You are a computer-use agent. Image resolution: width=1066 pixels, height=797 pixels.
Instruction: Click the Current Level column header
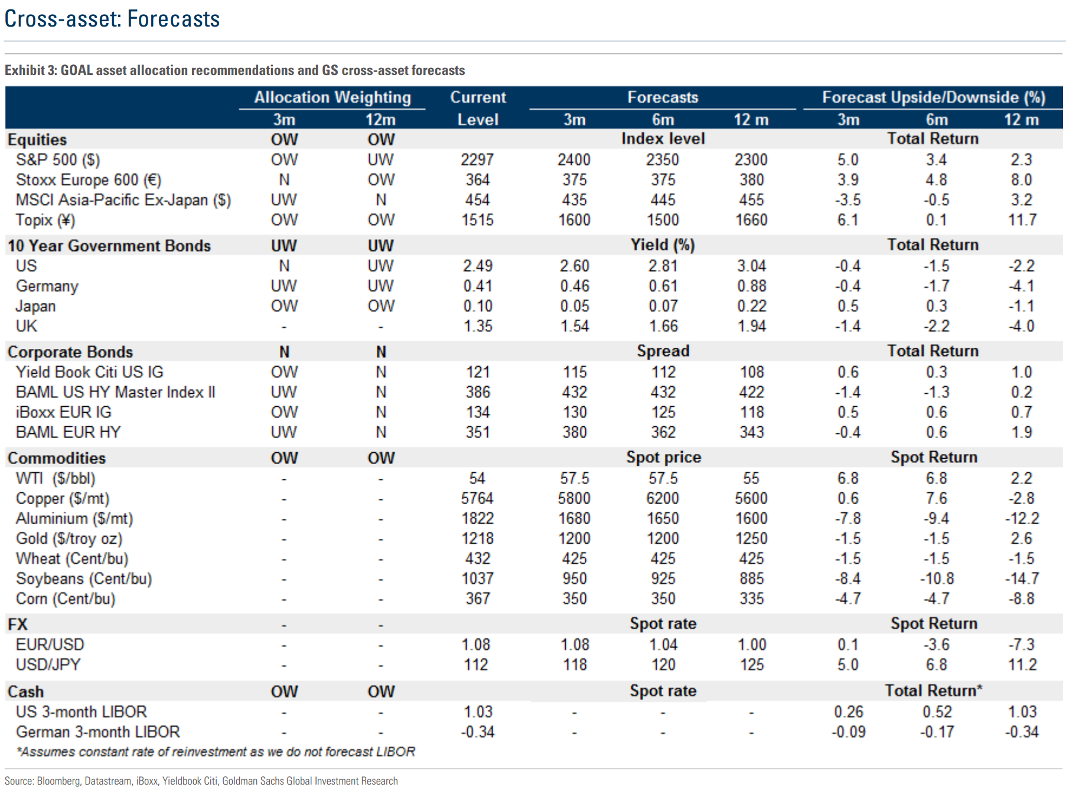point(477,108)
